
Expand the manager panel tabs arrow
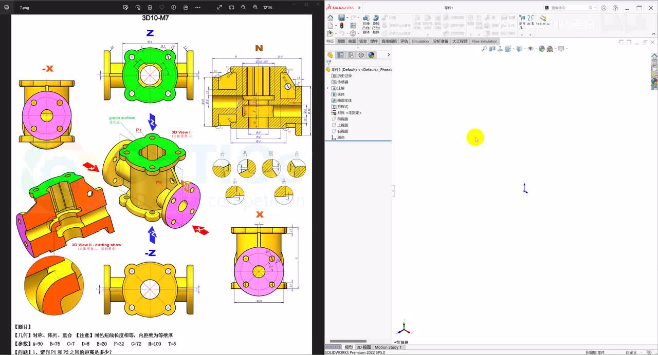pyautogui.click(x=389, y=55)
